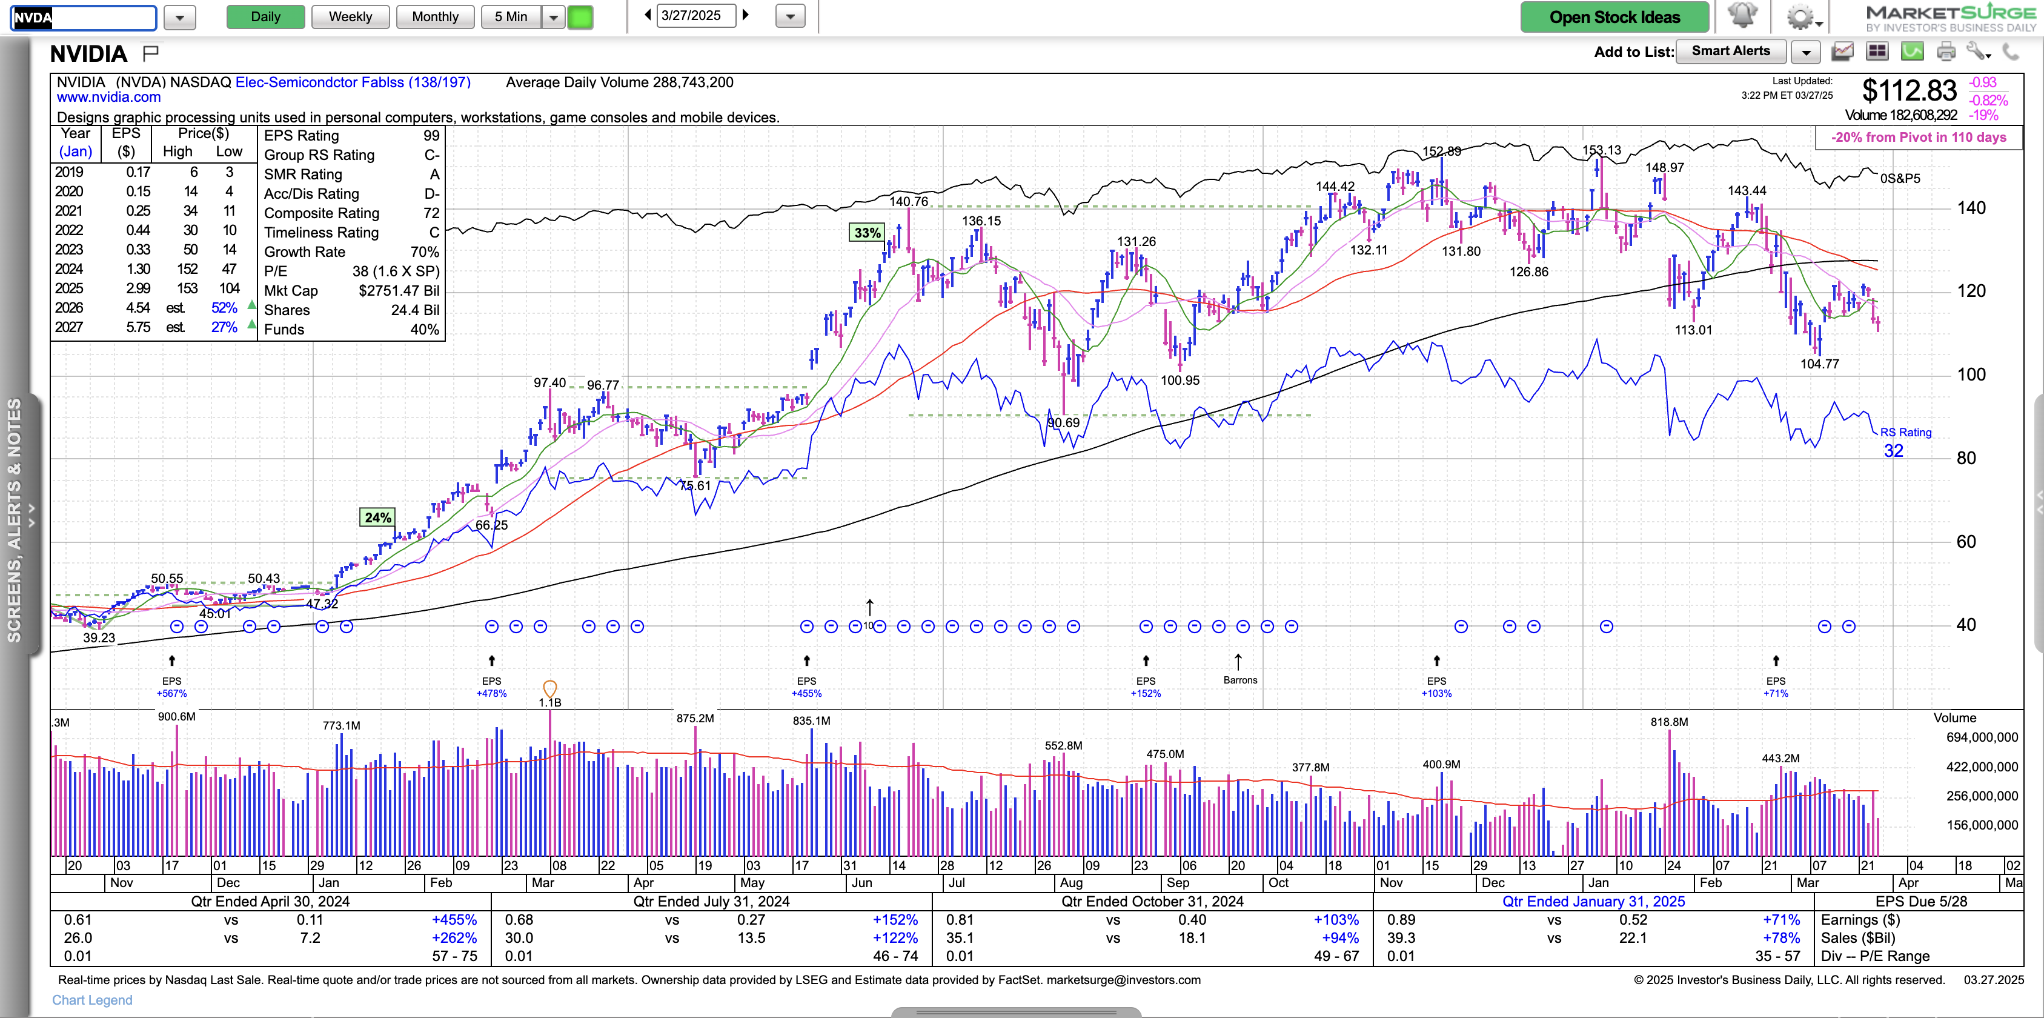
Task: Click the print chart icon
Action: click(1946, 52)
